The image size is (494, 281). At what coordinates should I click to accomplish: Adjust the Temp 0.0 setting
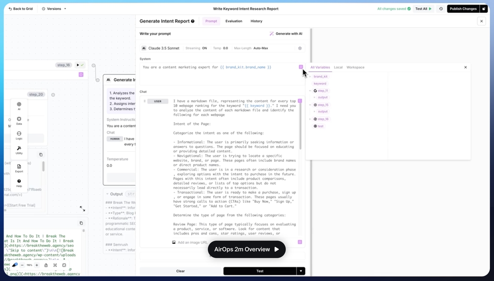coord(220,48)
